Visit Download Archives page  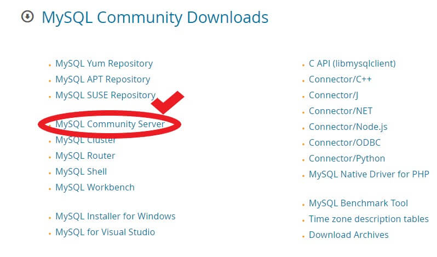[349, 235]
